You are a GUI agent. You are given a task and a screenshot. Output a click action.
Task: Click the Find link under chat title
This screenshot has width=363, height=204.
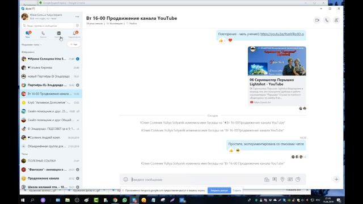click(x=132, y=24)
